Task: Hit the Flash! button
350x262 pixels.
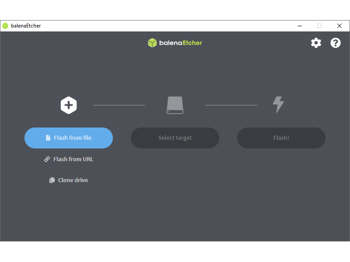Action: pyautogui.click(x=281, y=138)
